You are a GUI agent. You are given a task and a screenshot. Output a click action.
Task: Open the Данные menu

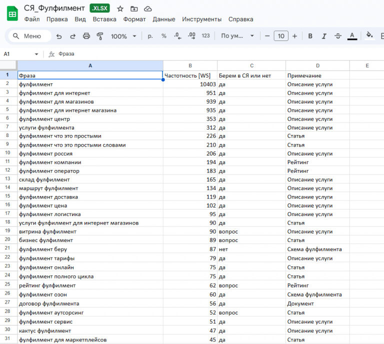point(163,19)
